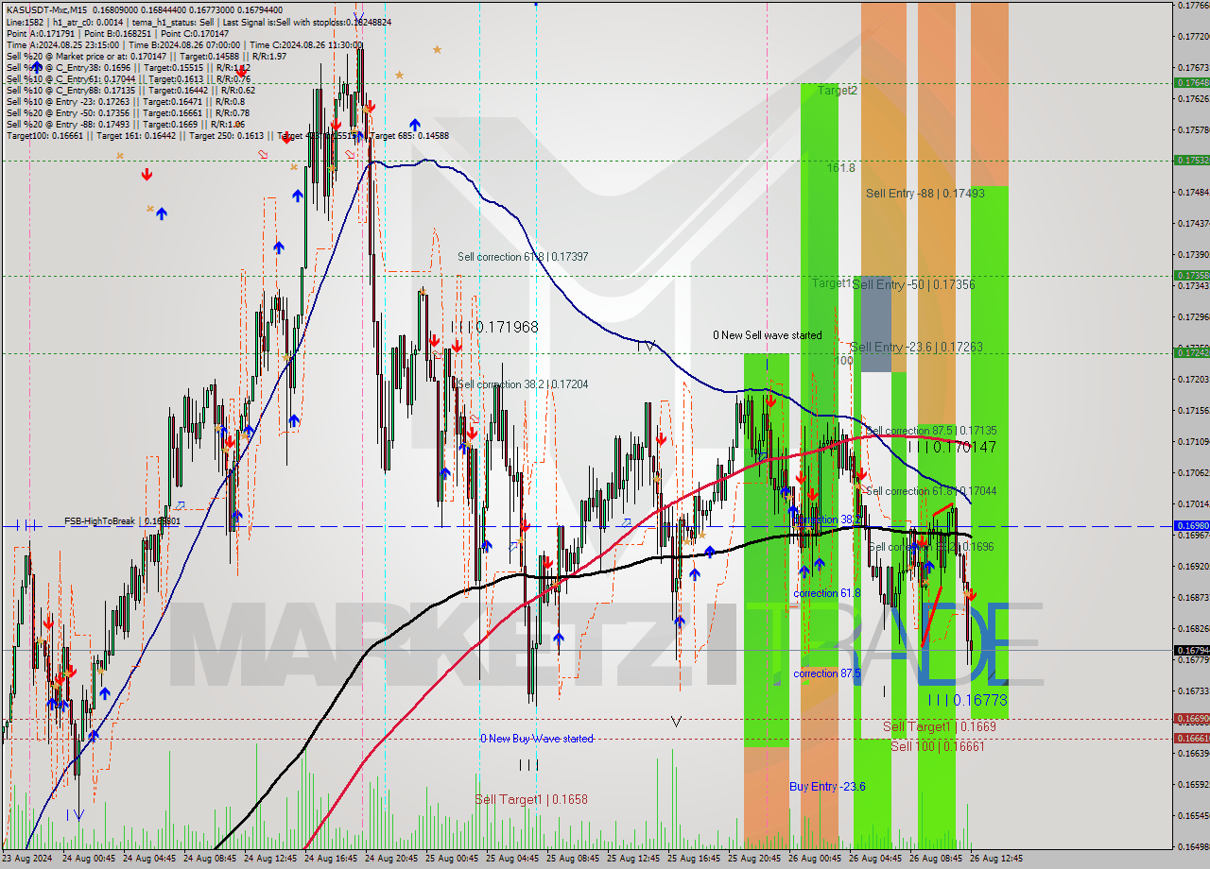Select the '| | | 0.16773' price label
Image resolution: width=1210 pixels, height=869 pixels.
(x=967, y=700)
